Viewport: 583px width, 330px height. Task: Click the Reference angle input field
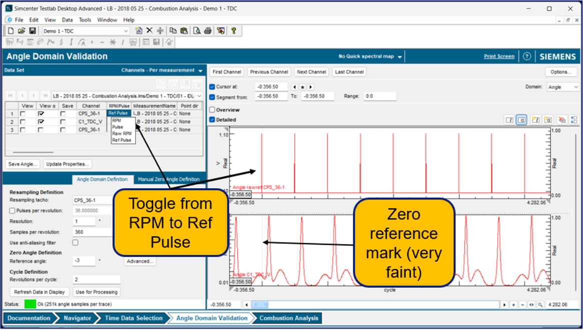(x=84, y=260)
